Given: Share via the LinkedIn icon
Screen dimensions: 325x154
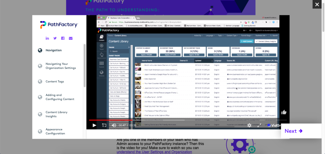Looking at the screenshot, I should point(47,38).
